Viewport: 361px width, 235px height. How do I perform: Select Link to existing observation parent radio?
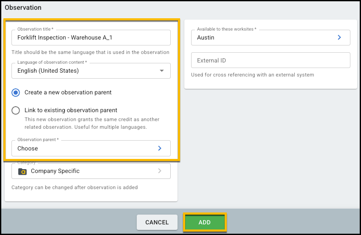click(x=16, y=110)
